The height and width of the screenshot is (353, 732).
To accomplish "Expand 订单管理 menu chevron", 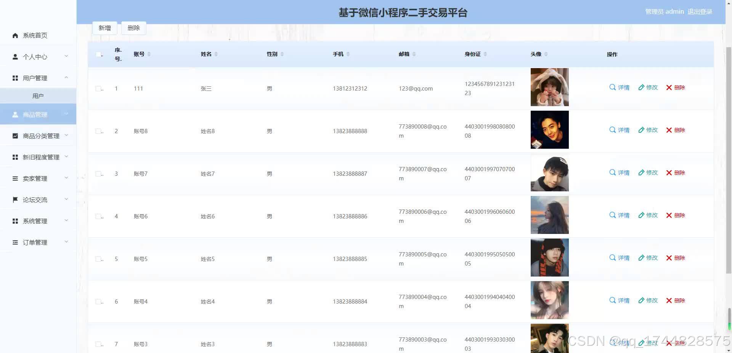I will (x=66, y=242).
